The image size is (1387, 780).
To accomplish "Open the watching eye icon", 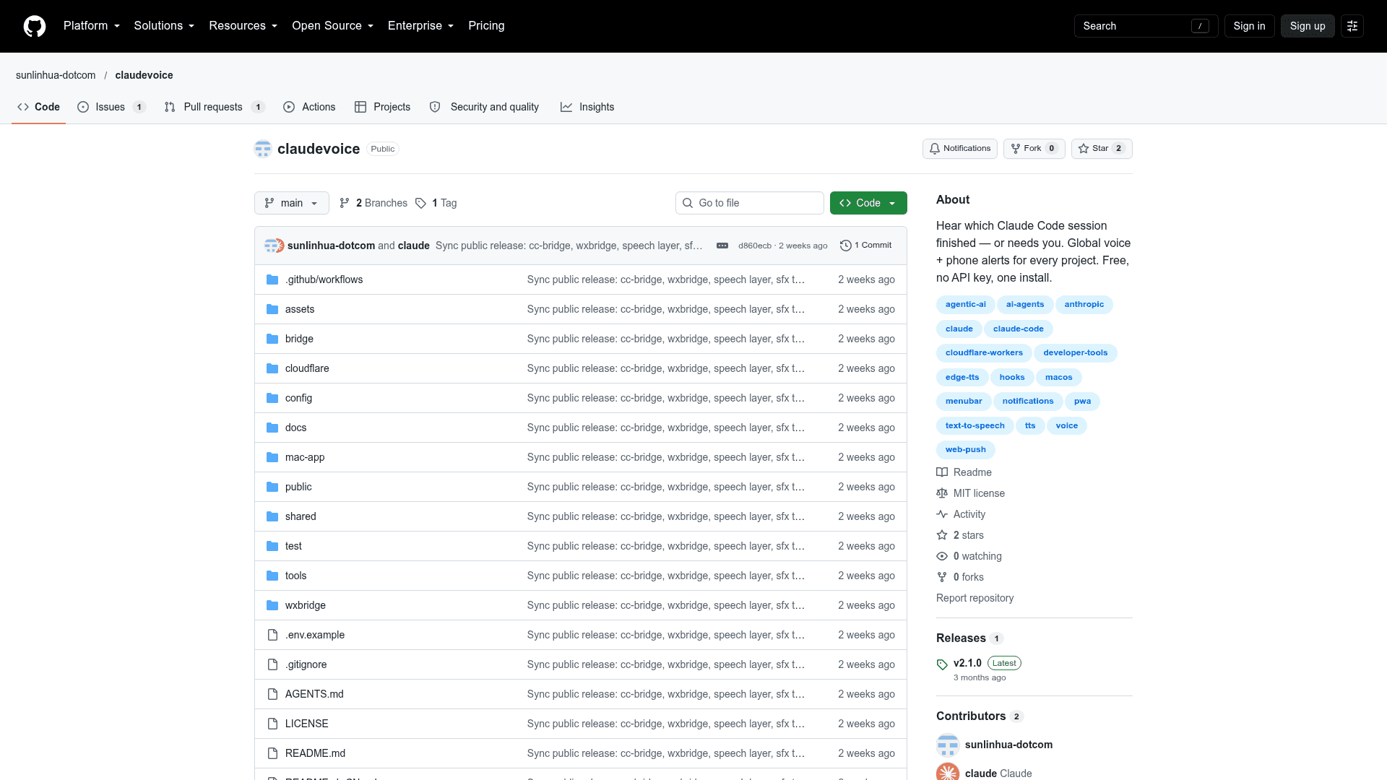I will pyautogui.click(x=942, y=556).
